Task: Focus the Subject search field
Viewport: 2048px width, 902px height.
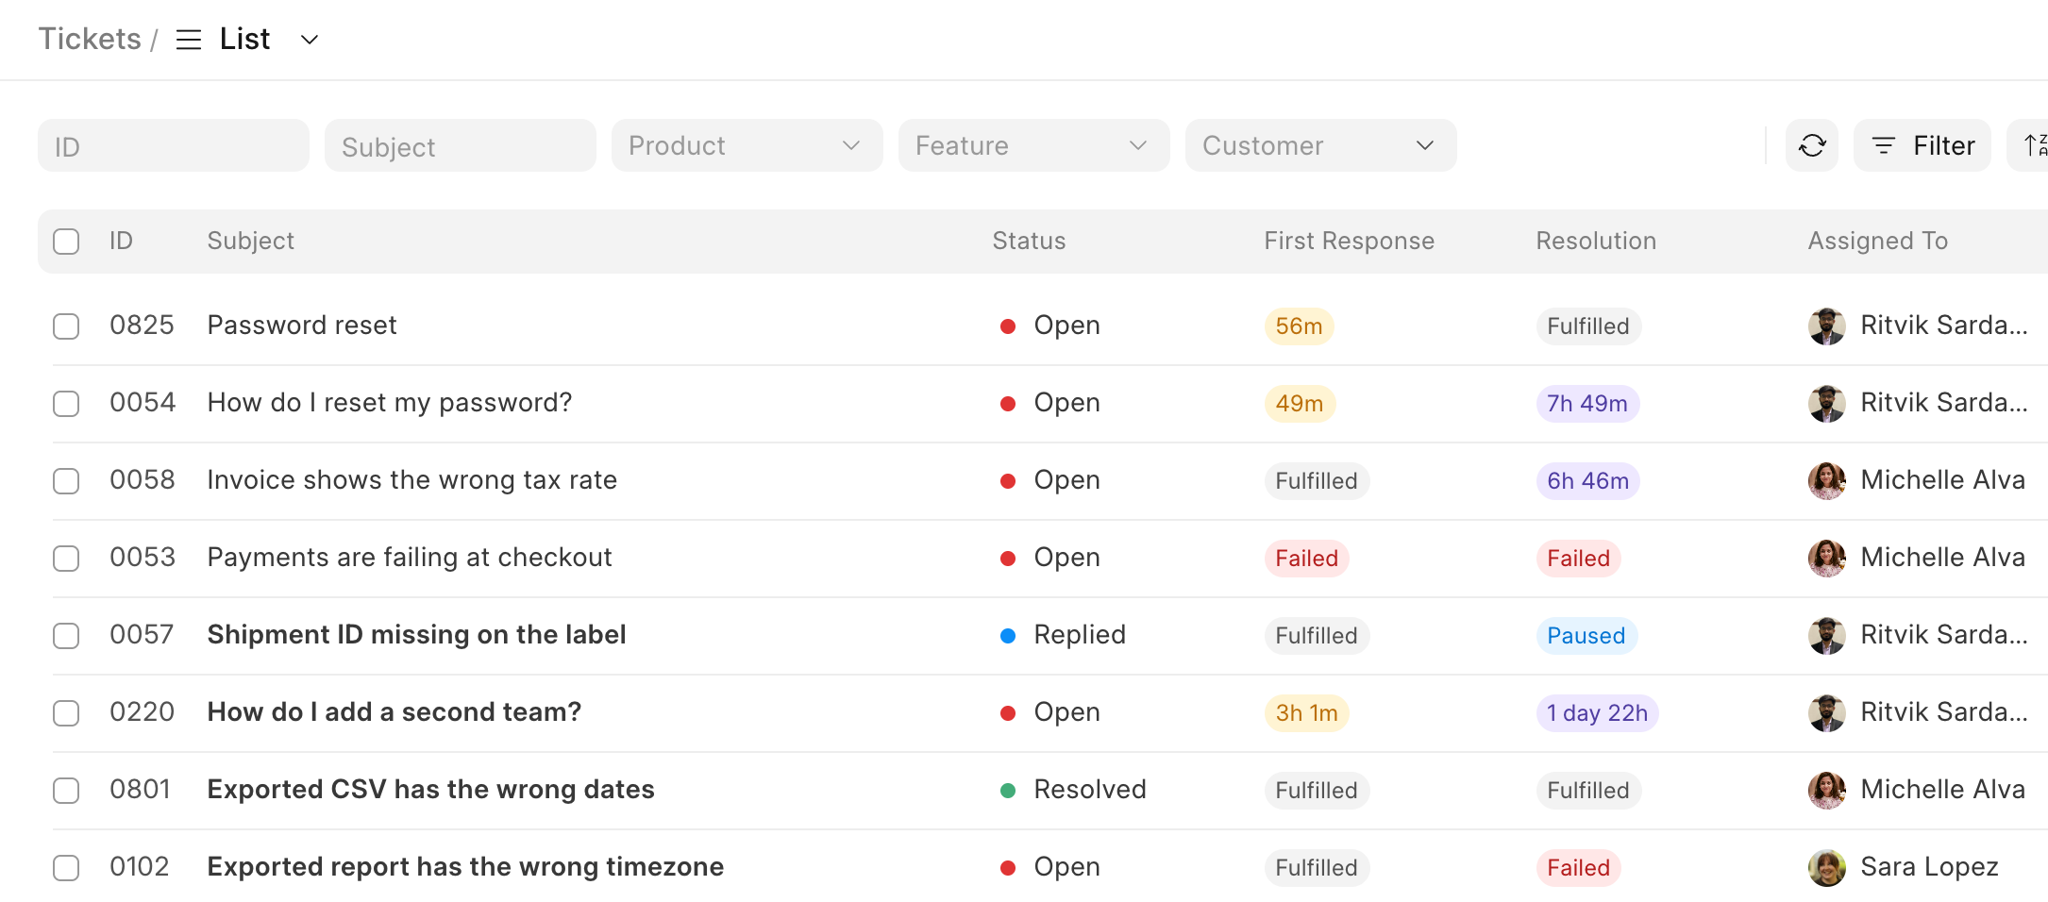Action: [x=461, y=145]
